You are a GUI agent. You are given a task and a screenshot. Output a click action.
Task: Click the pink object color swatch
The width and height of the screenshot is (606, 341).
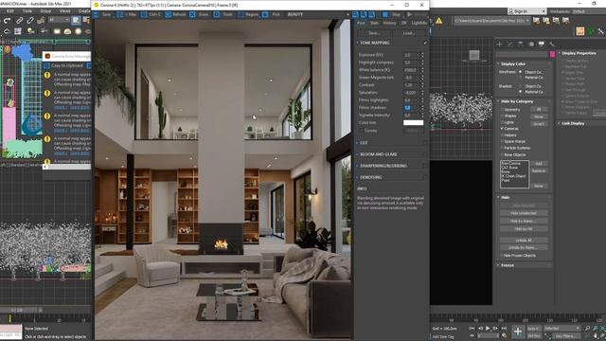click(552, 55)
